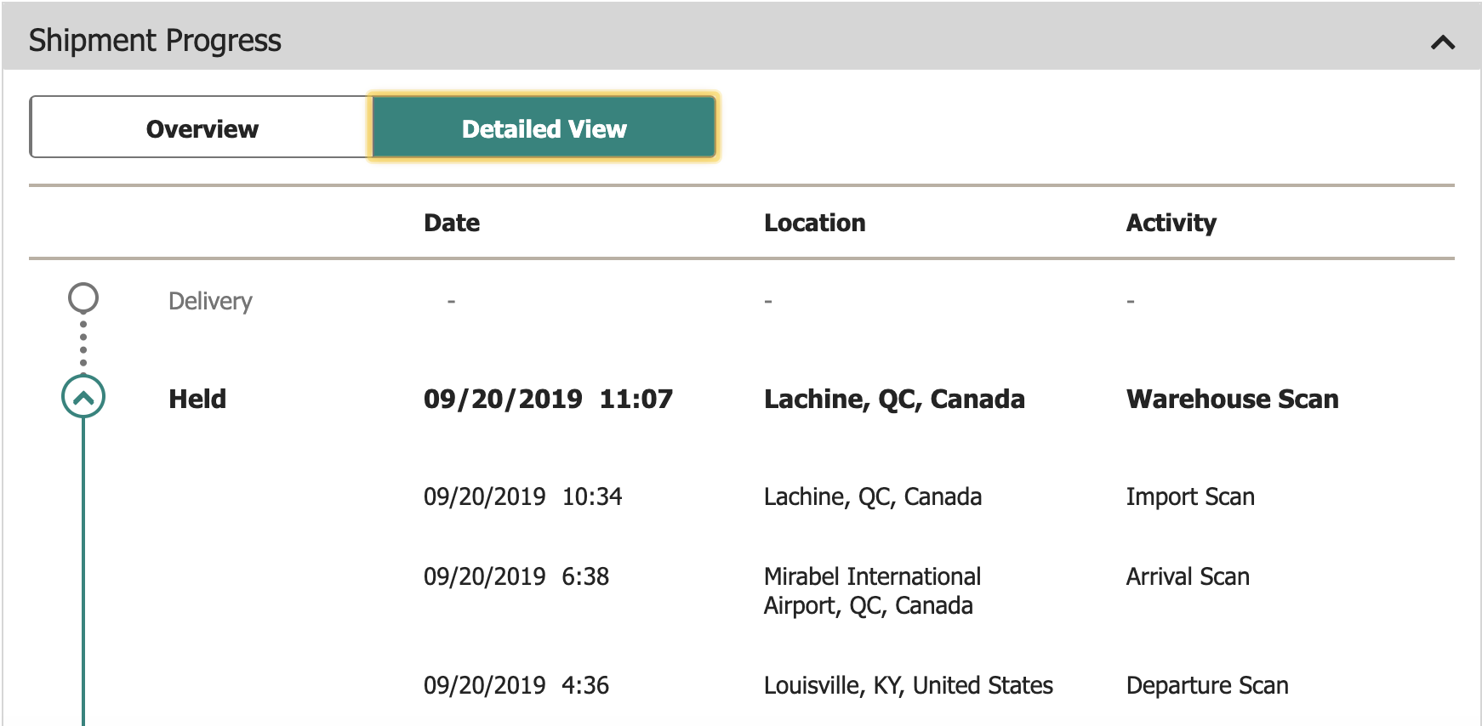Click the Activity column header
The height and width of the screenshot is (726, 1482).
click(1171, 223)
